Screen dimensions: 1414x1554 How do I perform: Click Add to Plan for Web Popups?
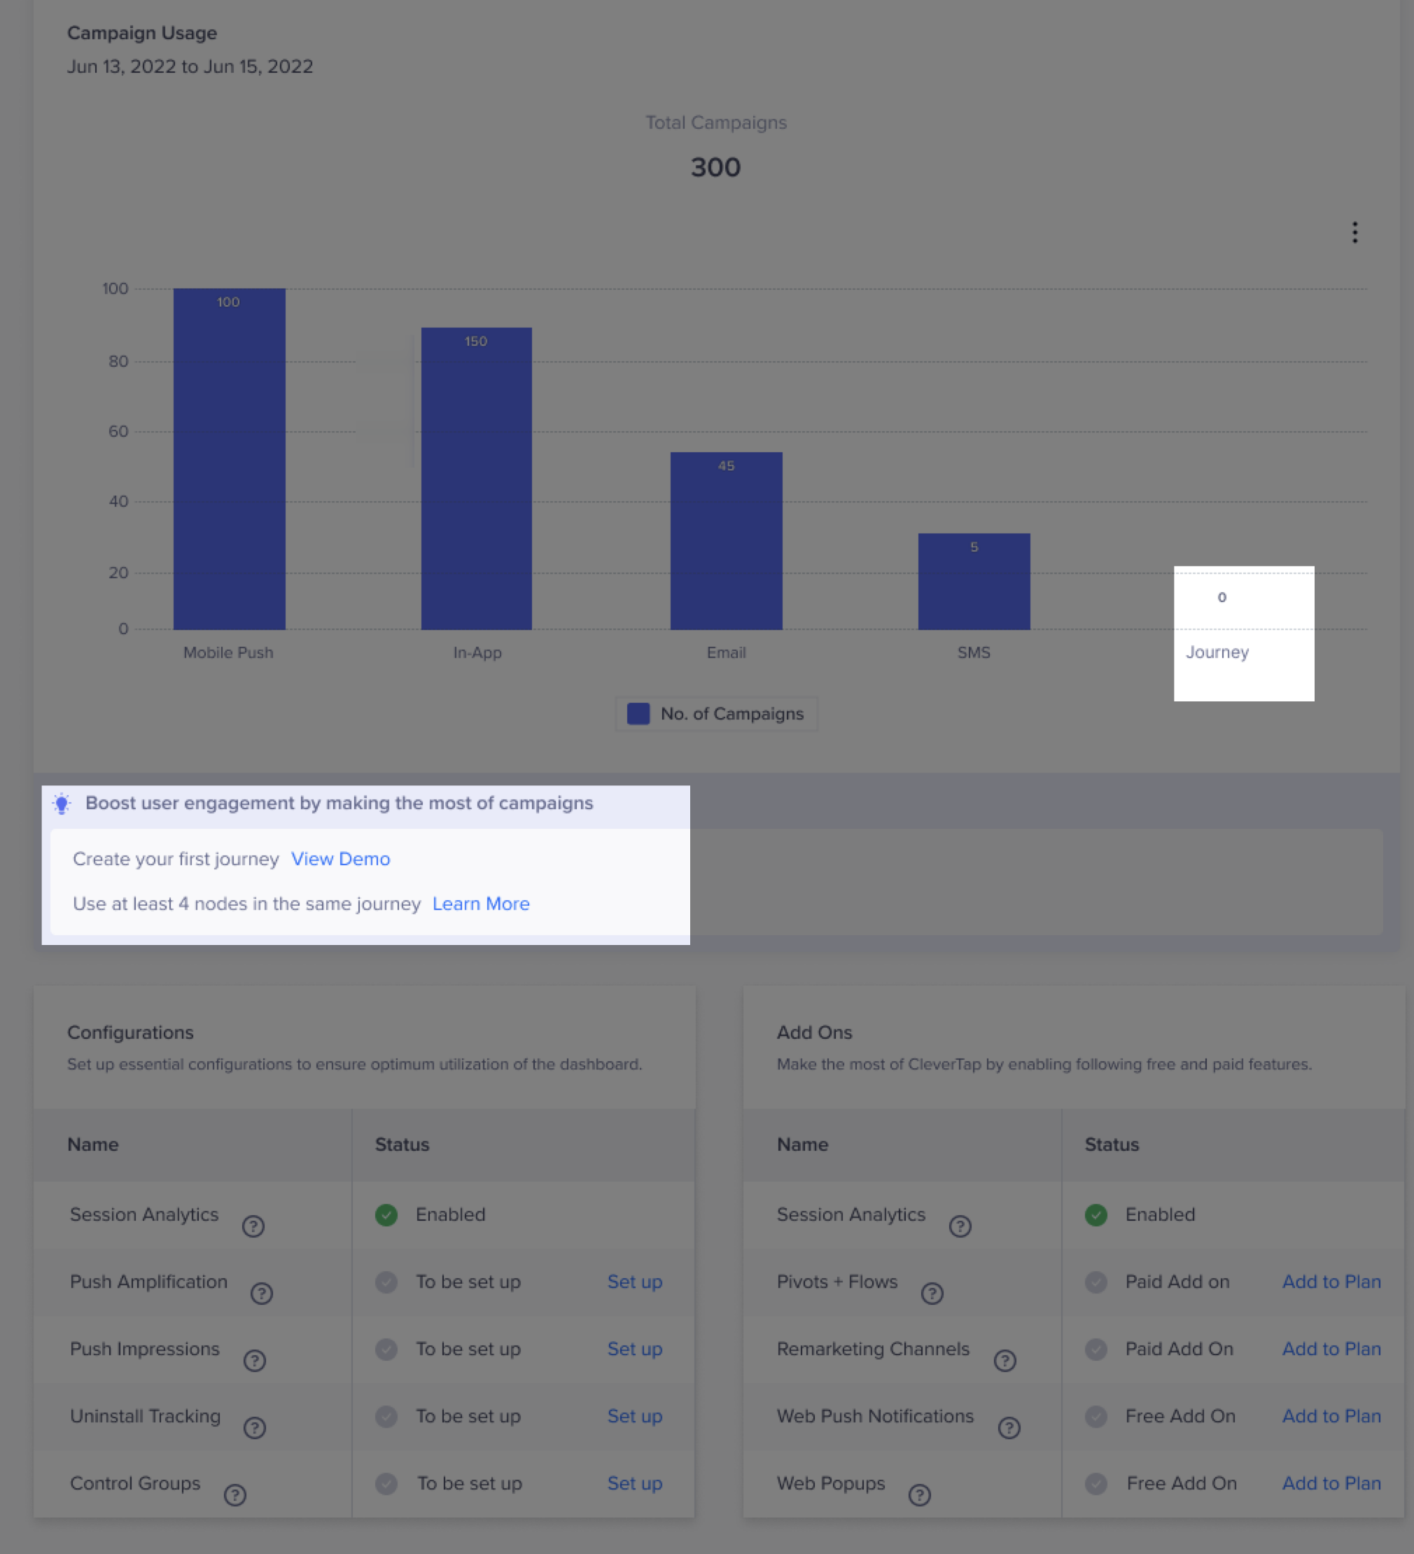[x=1331, y=1483]
